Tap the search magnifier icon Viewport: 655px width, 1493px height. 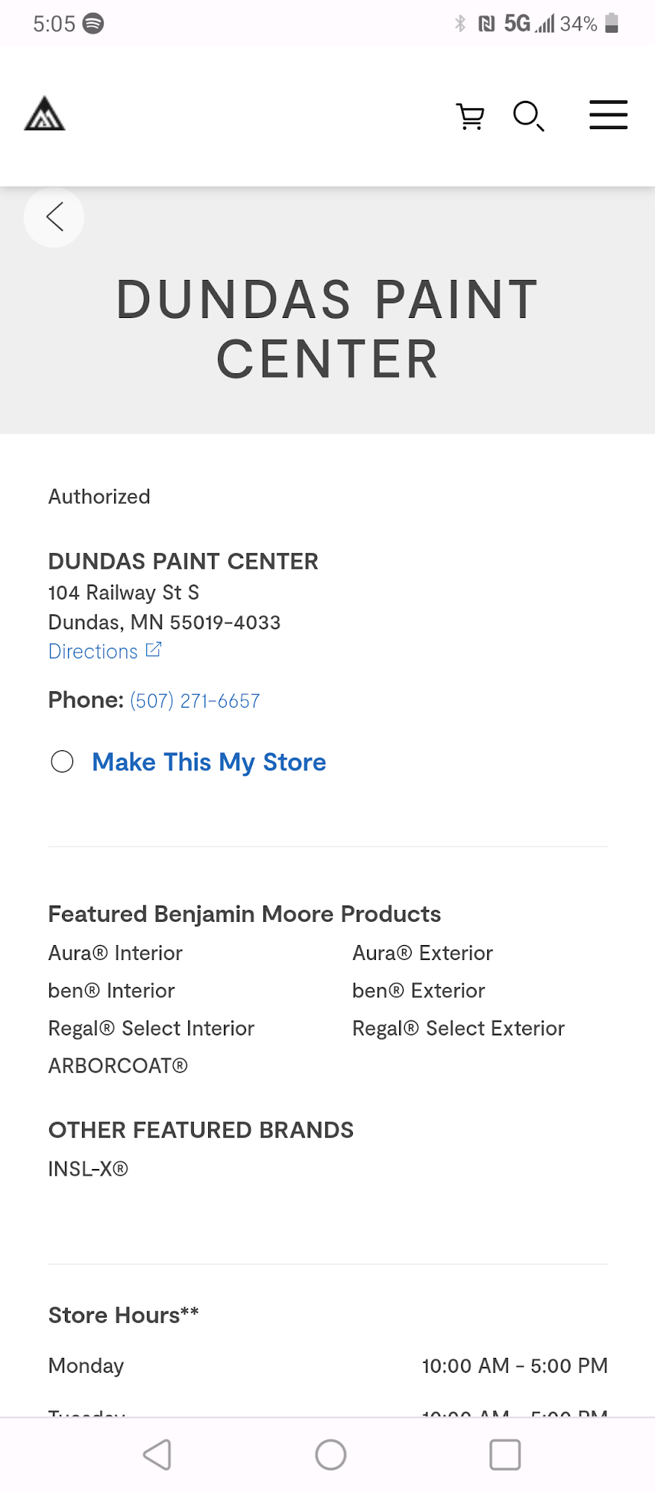[x=528, y=116]
